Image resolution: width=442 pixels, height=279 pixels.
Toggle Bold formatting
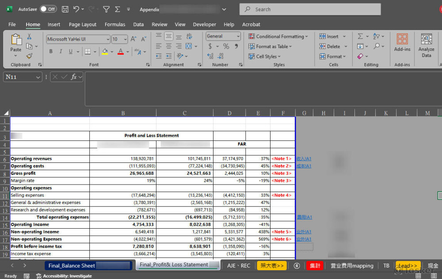pyautogui.click(x=51, y=52)
